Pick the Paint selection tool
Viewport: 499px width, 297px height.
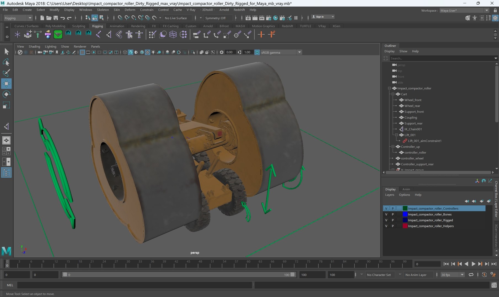coord(6,73)
